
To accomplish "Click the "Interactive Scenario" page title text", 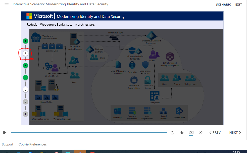I will click(x=60, y=4).
